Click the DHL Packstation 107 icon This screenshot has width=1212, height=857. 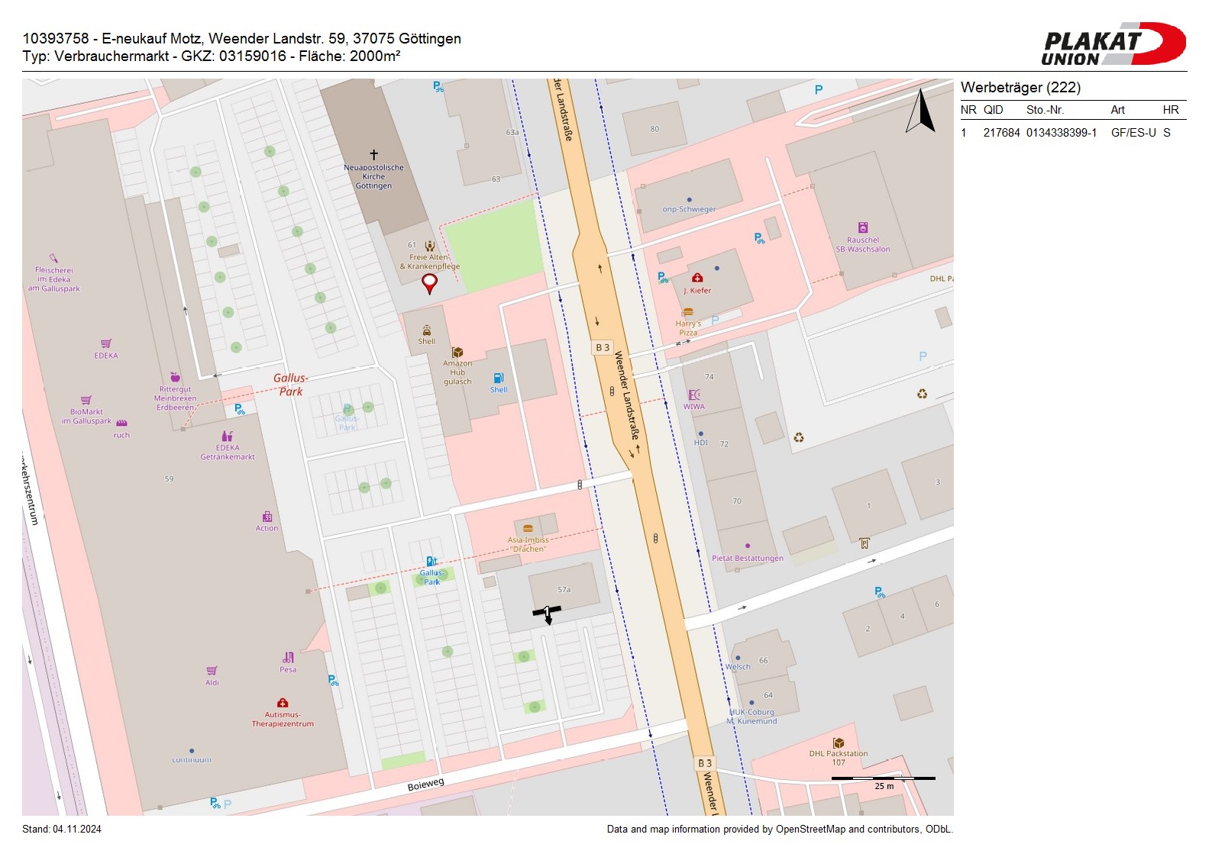(x=839, y=743)
